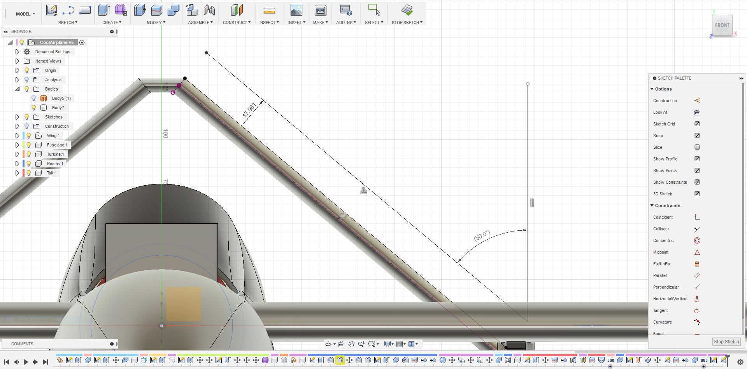Open the MODIFY menu
This screenshot has width=747, height=369.
coord(156,23)
